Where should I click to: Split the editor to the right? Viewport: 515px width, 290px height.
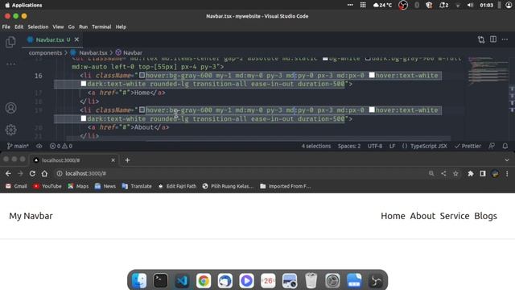pos(493,39)
